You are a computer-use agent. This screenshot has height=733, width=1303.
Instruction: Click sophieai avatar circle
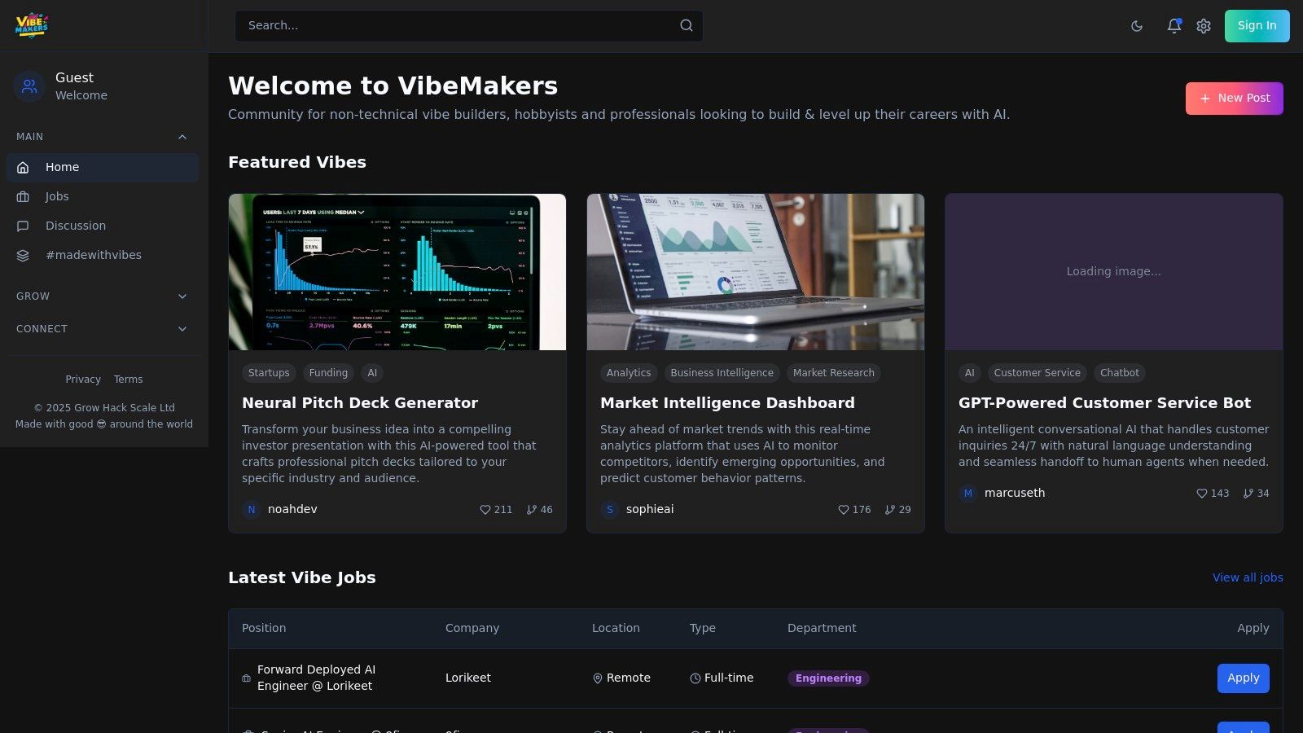coord(610,510)
